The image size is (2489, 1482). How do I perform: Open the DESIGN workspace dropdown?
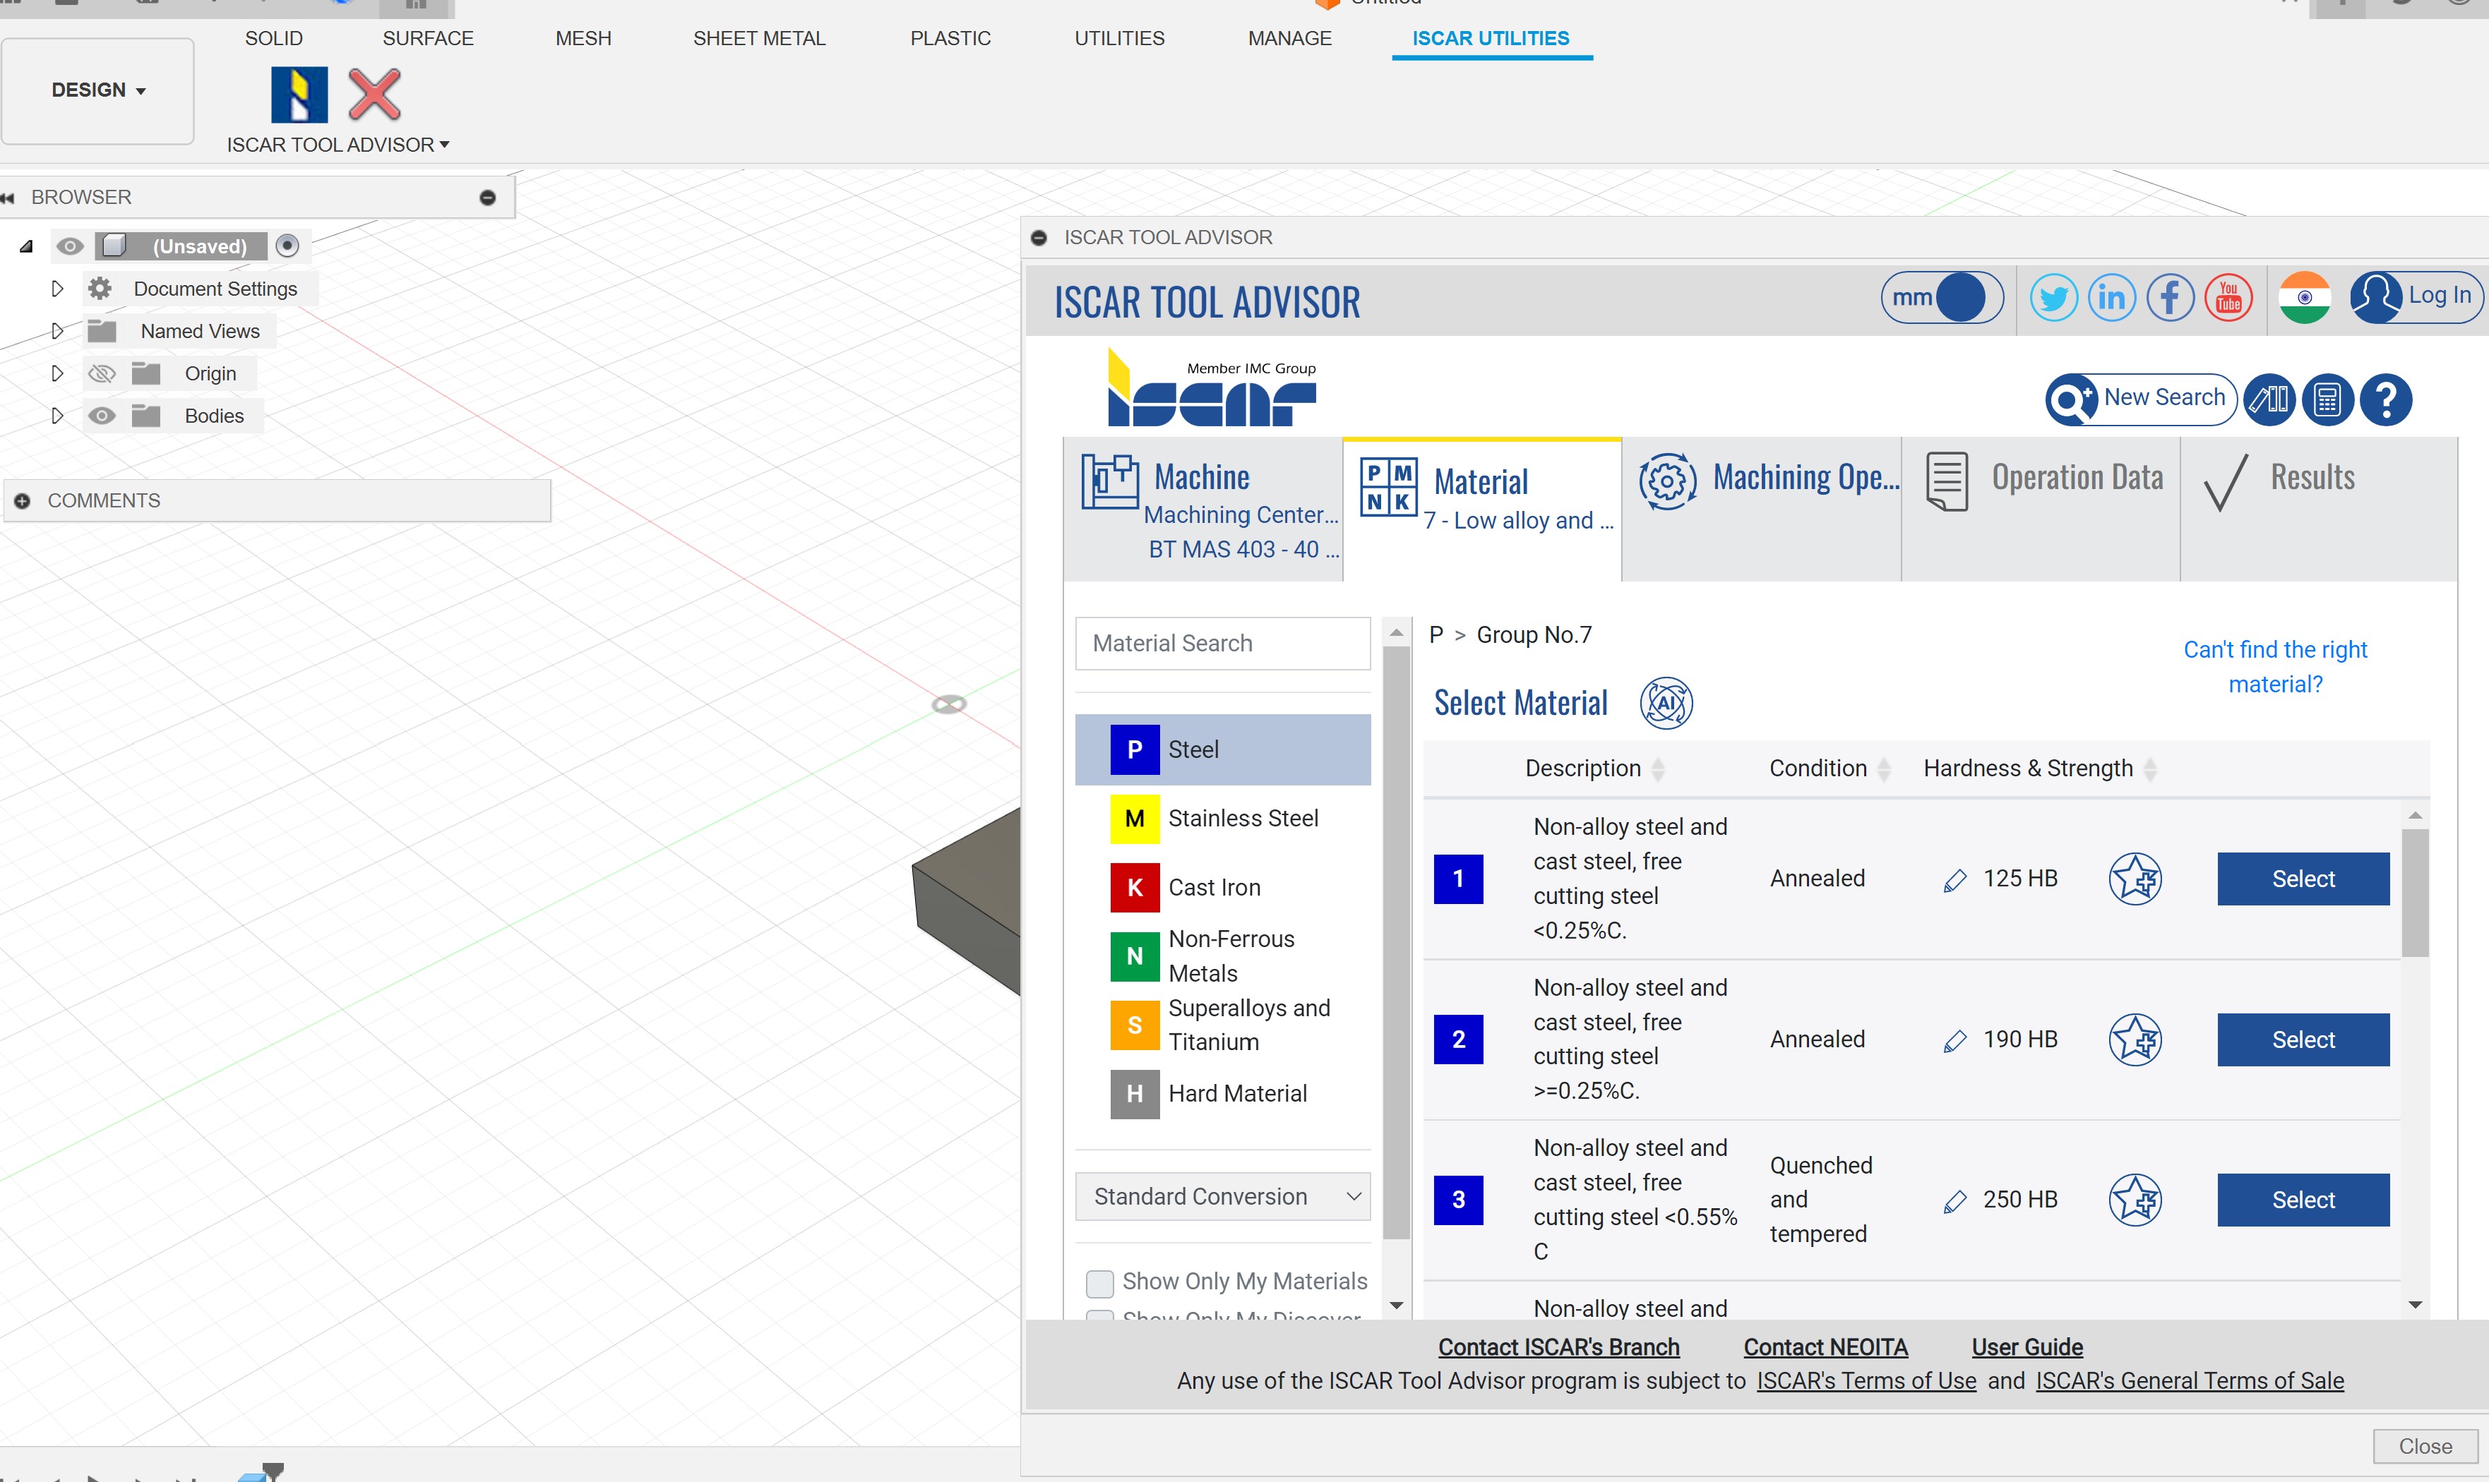point(98,90)
